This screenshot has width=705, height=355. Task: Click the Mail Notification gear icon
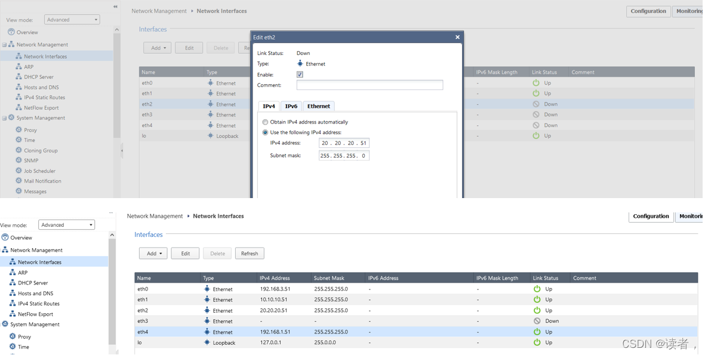(x=19, y=181)
